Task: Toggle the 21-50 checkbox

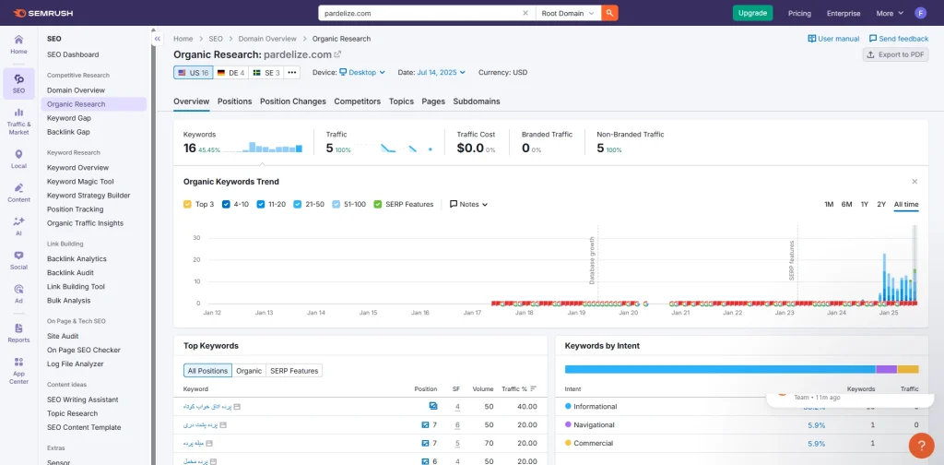Action: (x=298, y=204)
